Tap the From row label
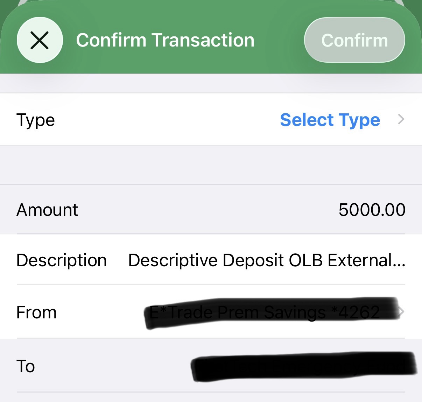Image resolution: width=422 pixels, height=402 pixels. coord(36,312)
